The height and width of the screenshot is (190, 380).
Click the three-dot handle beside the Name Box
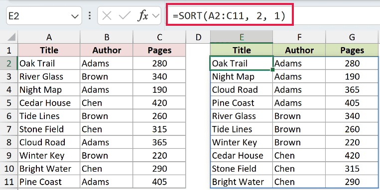pos(90,16)
